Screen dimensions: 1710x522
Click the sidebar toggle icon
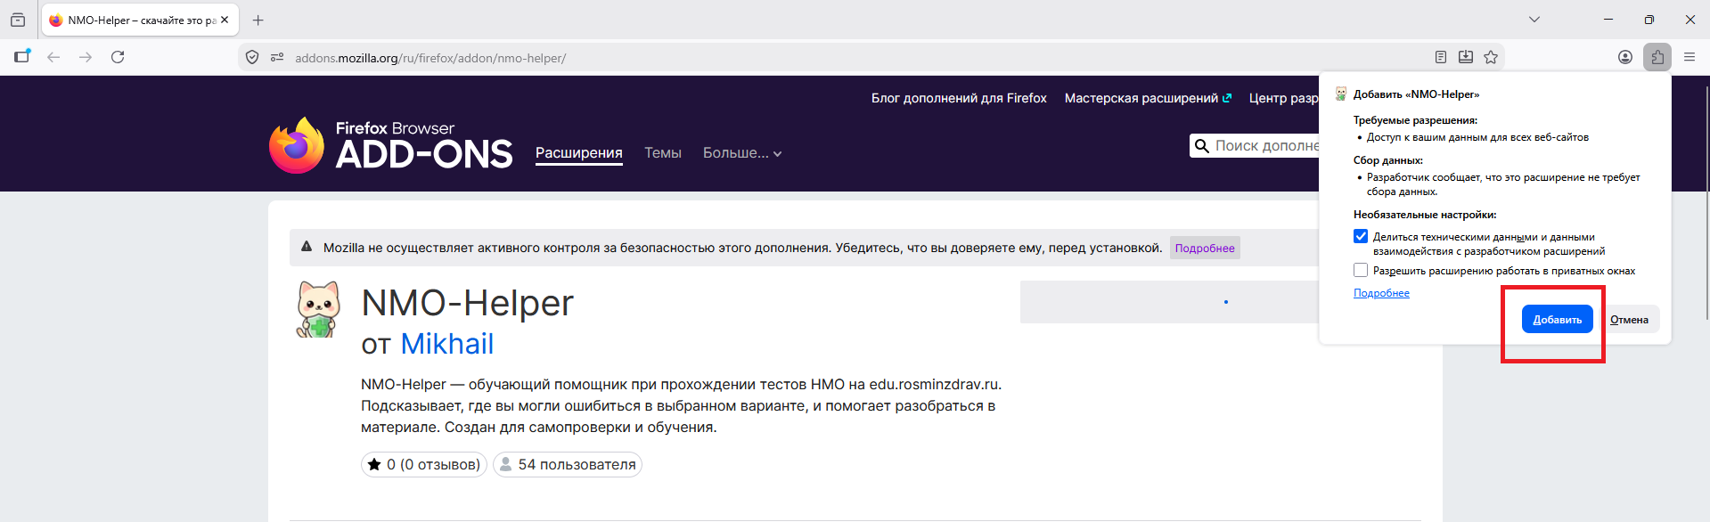click(22, 57)
